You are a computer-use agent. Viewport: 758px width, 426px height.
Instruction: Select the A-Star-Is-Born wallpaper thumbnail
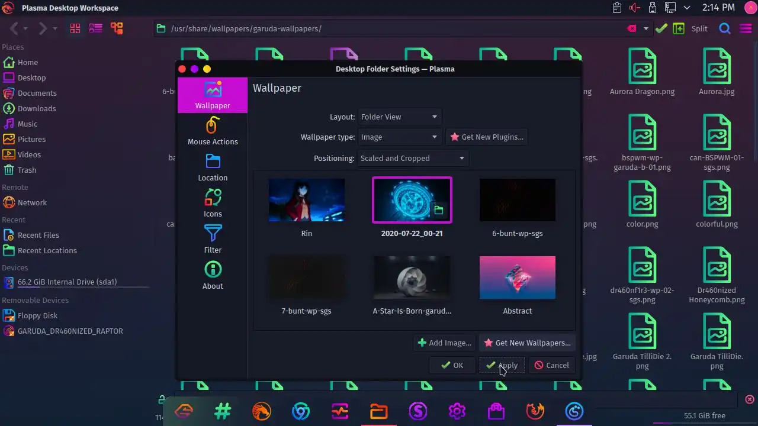click(412, 277)
